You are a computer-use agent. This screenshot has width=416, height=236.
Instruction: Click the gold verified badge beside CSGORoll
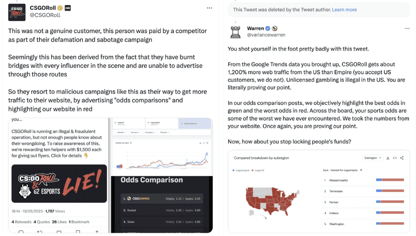(x=60, y=8)
